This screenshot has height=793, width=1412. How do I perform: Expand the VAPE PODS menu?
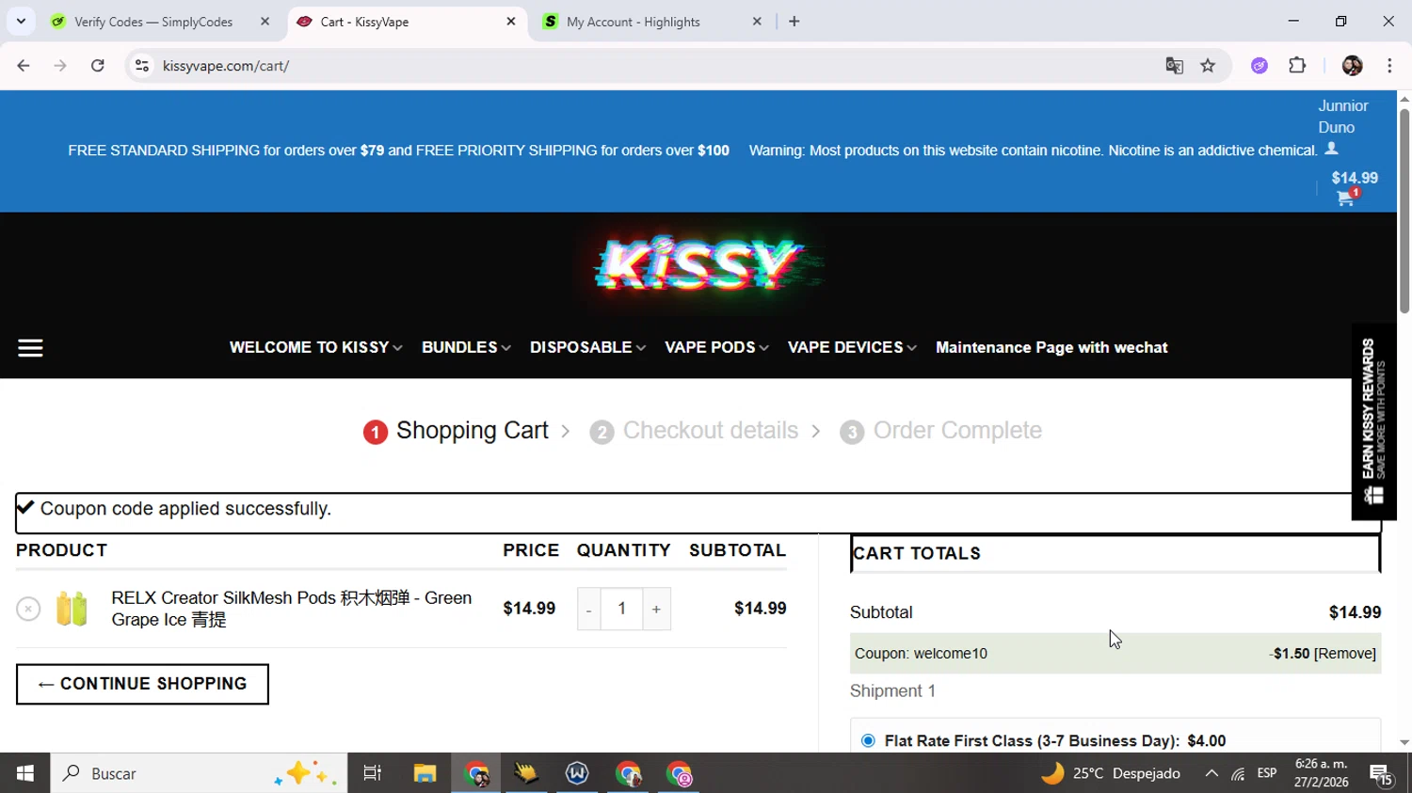pos(716,348)
